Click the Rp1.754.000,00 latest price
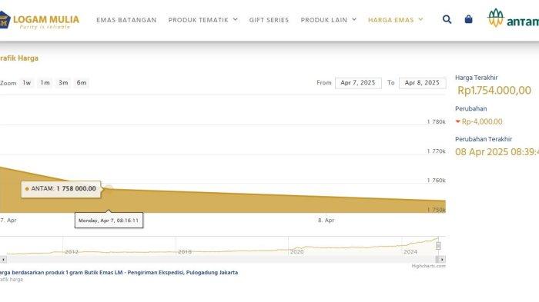The height and width of the screenshot is (302, 539). click(x=494, y=90)
